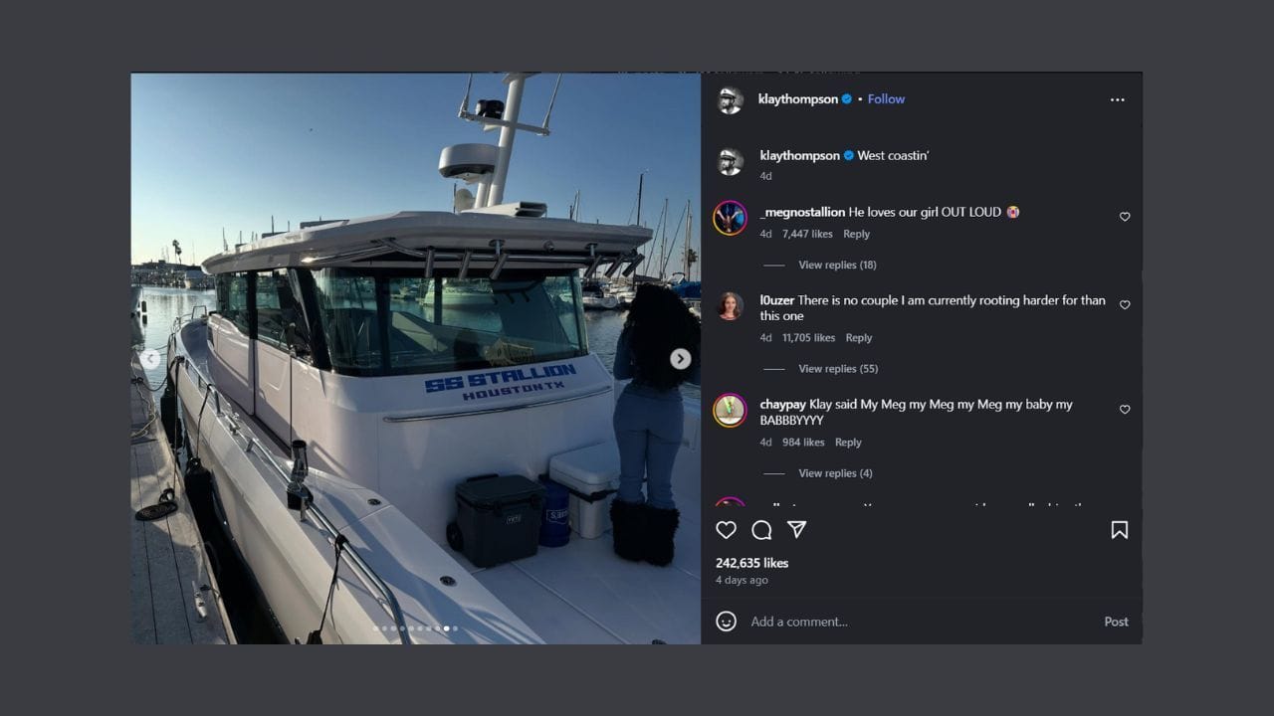Go to the previous photo with the arrow
This screenshot has width=1274, height=716.
coord(150,358)
